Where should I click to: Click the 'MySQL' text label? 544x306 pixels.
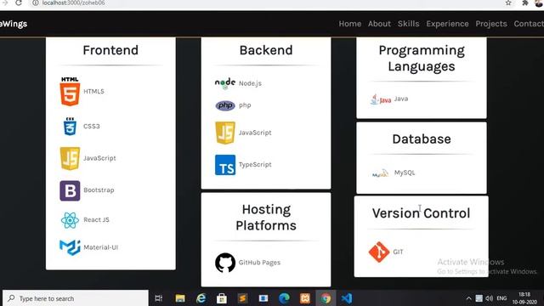(x=405, y=173)
